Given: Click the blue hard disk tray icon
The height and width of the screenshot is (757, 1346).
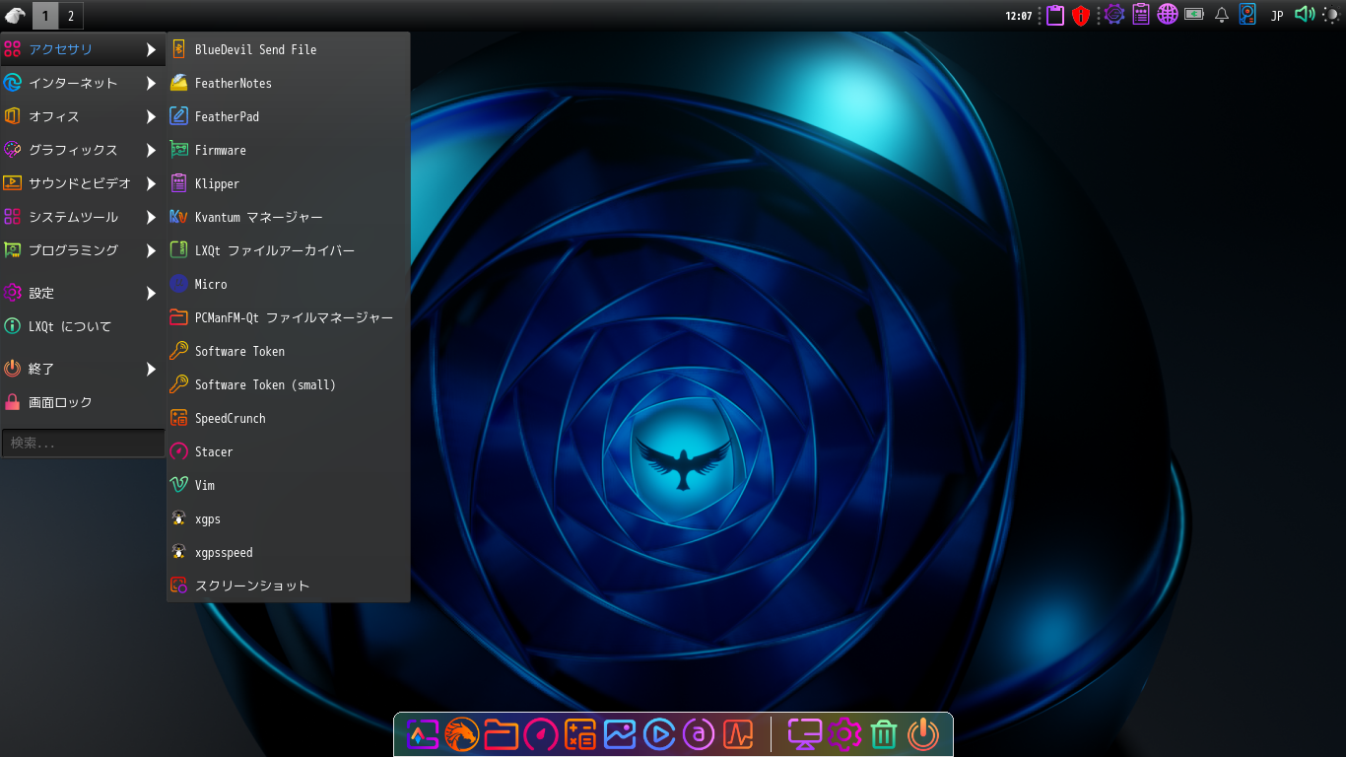Looking at the screenshot, I should (1248, 15).
